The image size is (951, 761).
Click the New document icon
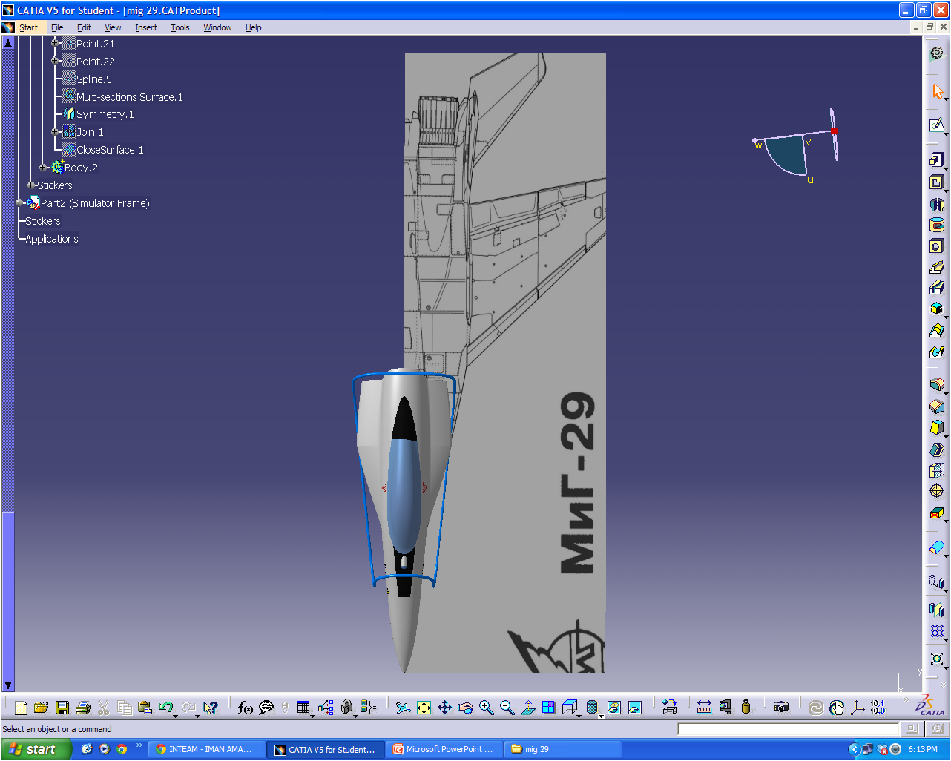[21, 708]
